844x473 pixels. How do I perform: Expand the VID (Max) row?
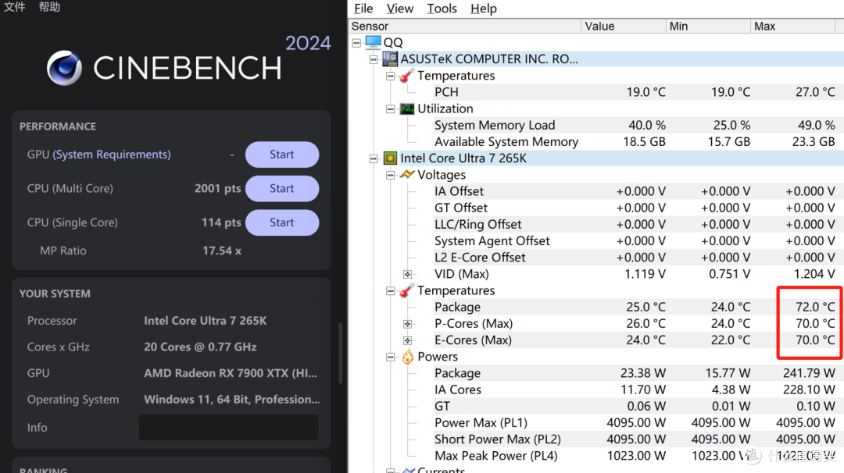click(x=407, y=274)
